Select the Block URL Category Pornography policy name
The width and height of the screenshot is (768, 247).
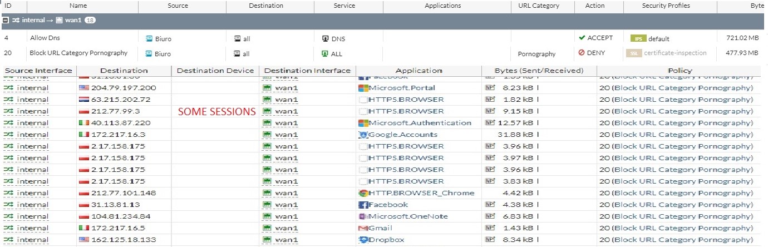78,53
